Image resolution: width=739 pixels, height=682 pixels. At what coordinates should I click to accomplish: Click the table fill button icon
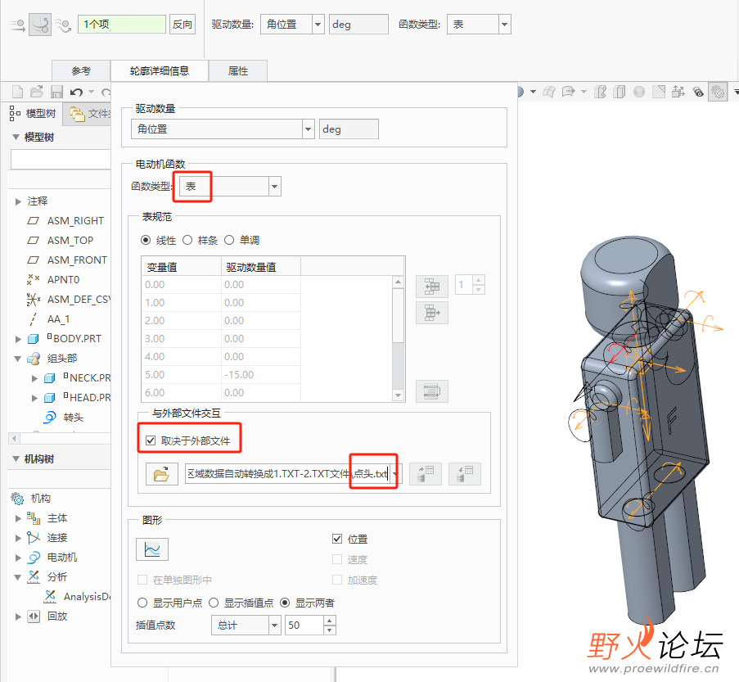432,391
